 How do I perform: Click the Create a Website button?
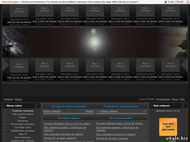pos(174,2)
